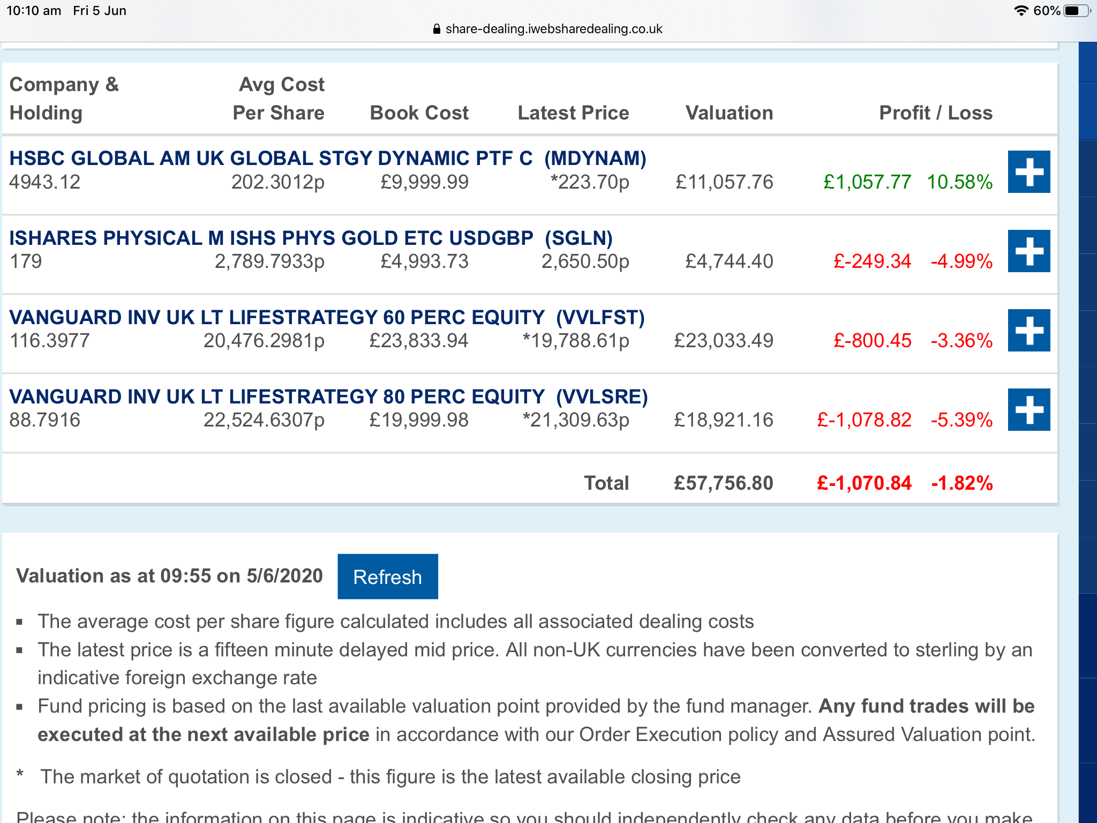Screen dimensions: 1097x823
Task: Select HSBC latest price *223.70p
Action: coord(590,182)
